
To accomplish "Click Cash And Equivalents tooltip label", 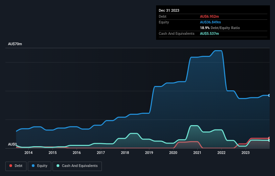I will click(x=177, y=33).
